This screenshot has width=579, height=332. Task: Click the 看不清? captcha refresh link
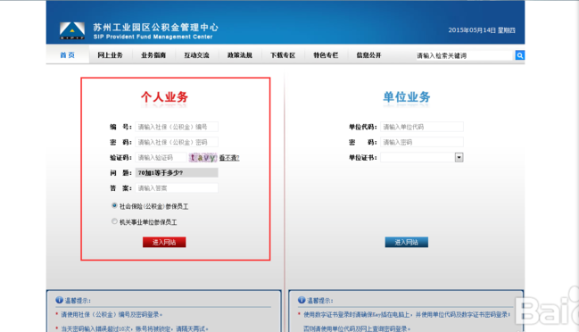[229, 158]
